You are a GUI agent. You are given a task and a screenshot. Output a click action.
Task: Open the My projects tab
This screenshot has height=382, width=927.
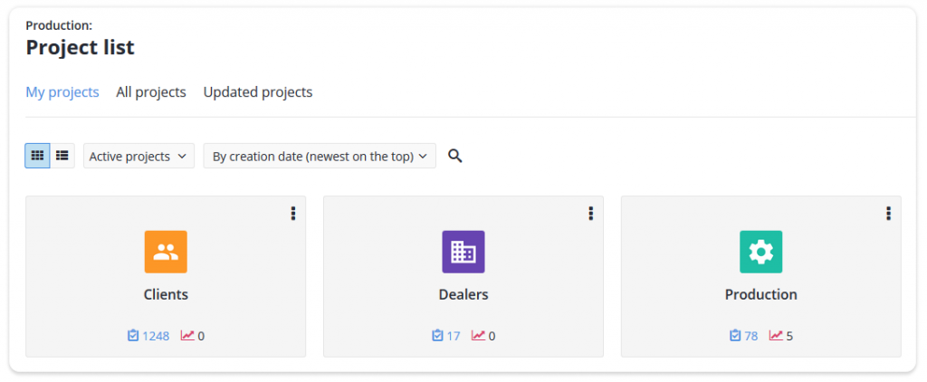point(62,92)
